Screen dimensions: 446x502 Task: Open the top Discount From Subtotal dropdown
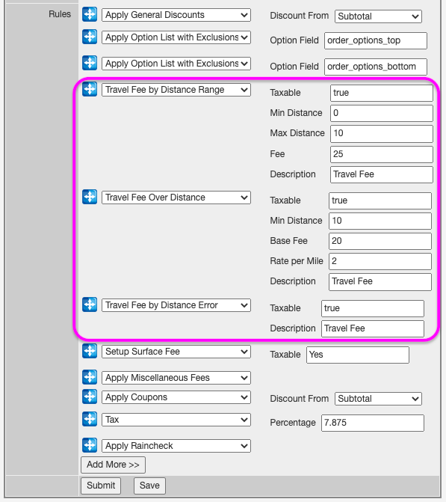tap(378, 16)
